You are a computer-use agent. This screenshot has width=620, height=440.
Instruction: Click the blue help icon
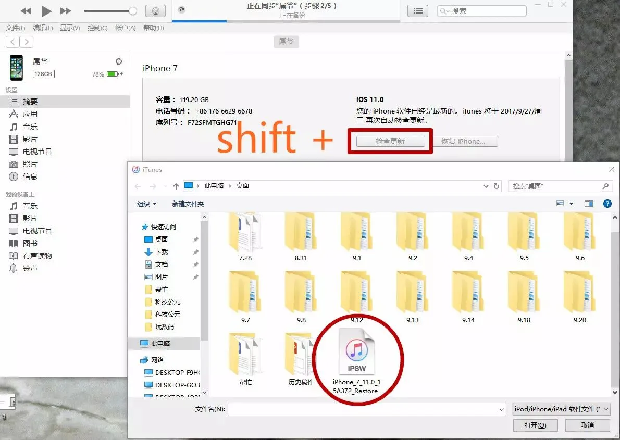[x=607, y=204]
